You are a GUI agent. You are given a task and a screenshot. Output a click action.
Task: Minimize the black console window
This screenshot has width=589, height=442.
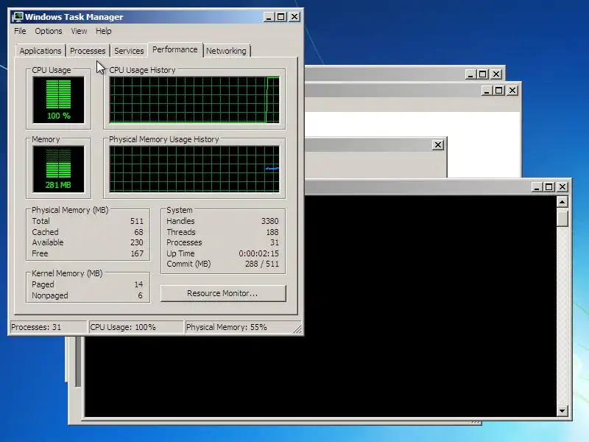point(537,187)
